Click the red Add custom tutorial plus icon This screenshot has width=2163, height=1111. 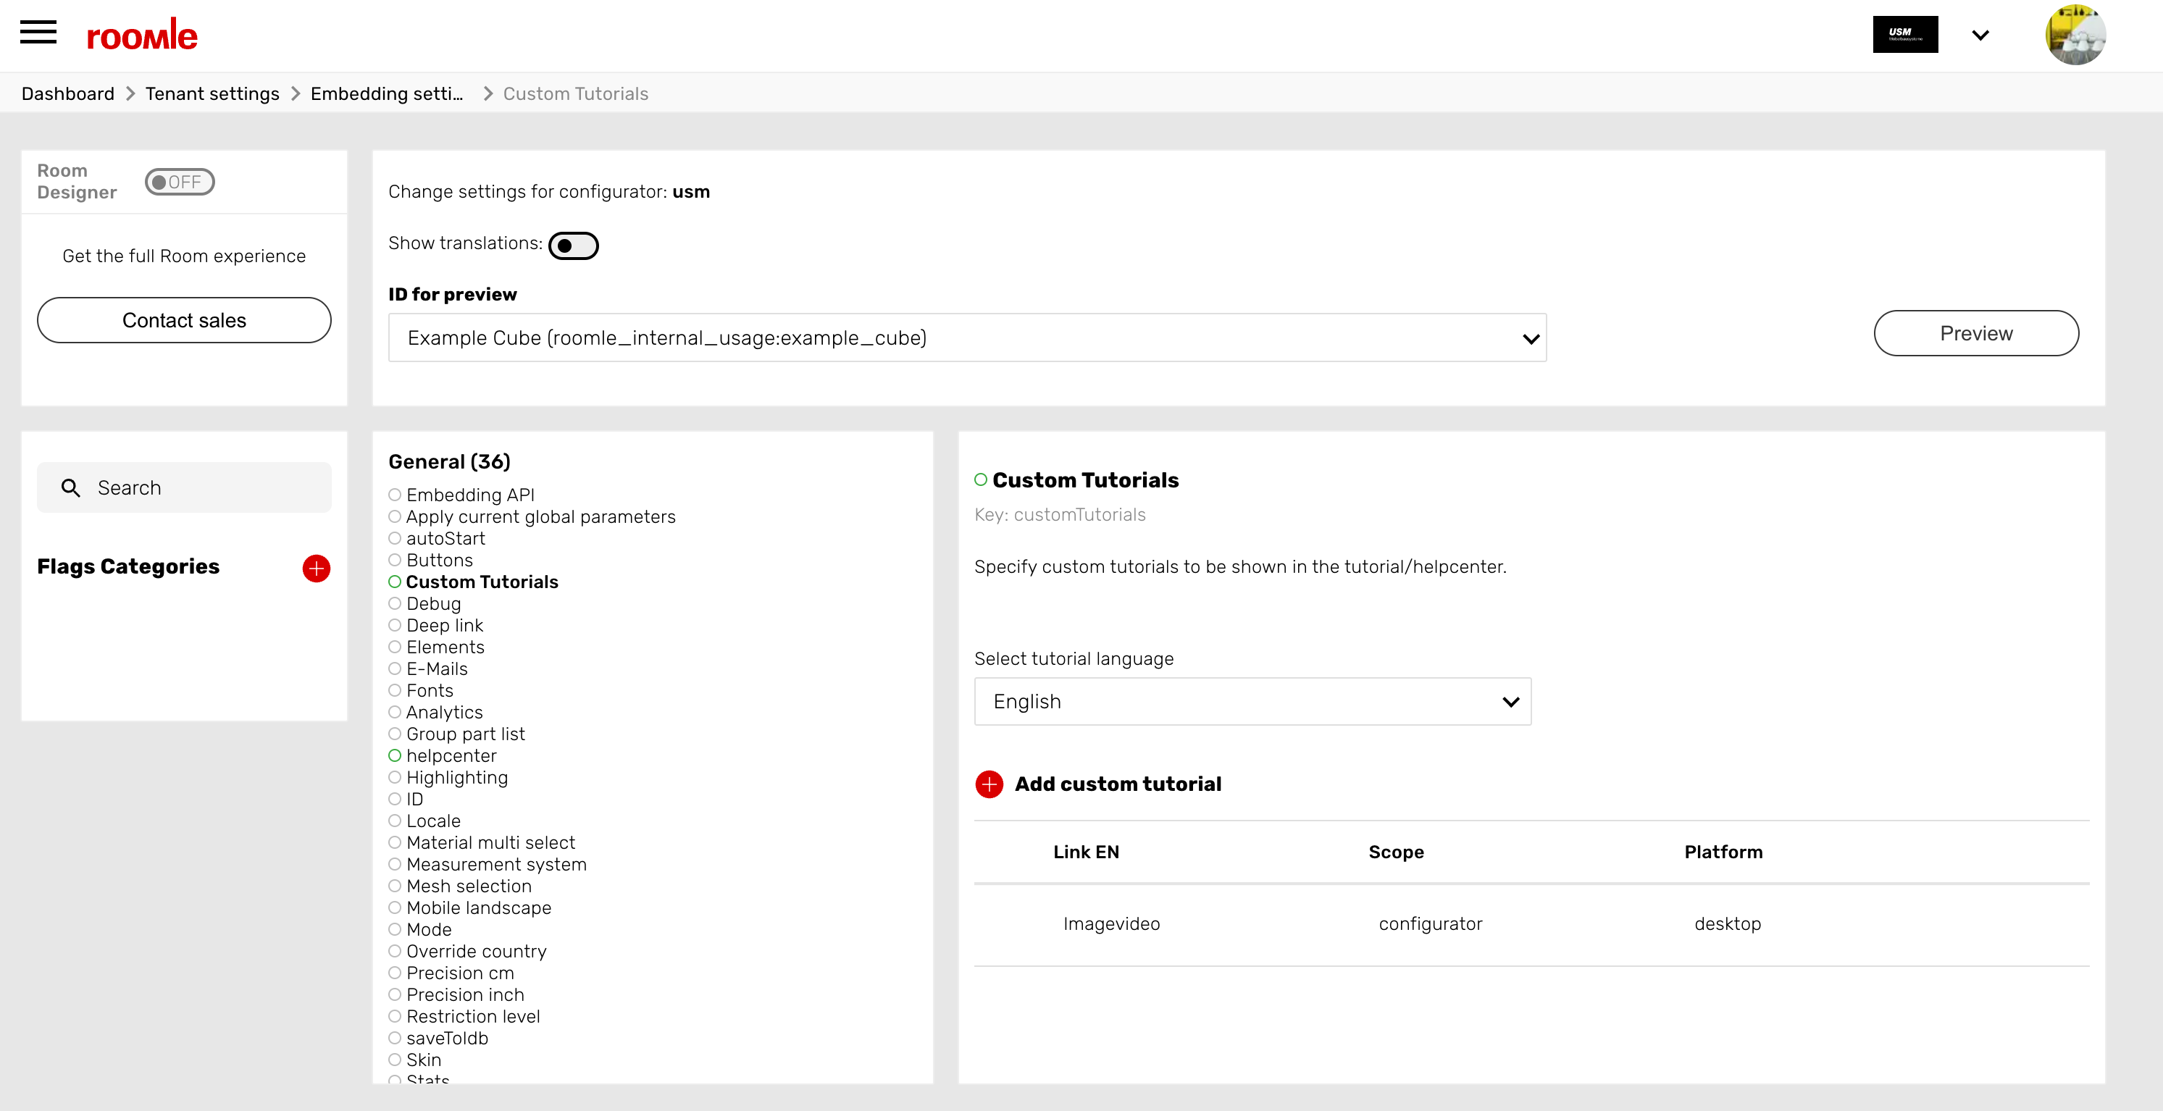click(989, 784)
